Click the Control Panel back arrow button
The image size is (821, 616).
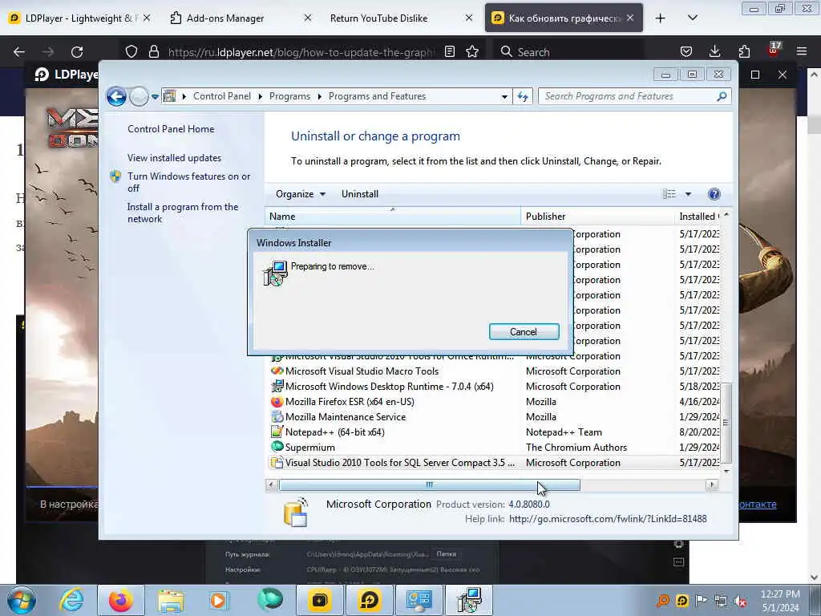(x=116, y=96)
